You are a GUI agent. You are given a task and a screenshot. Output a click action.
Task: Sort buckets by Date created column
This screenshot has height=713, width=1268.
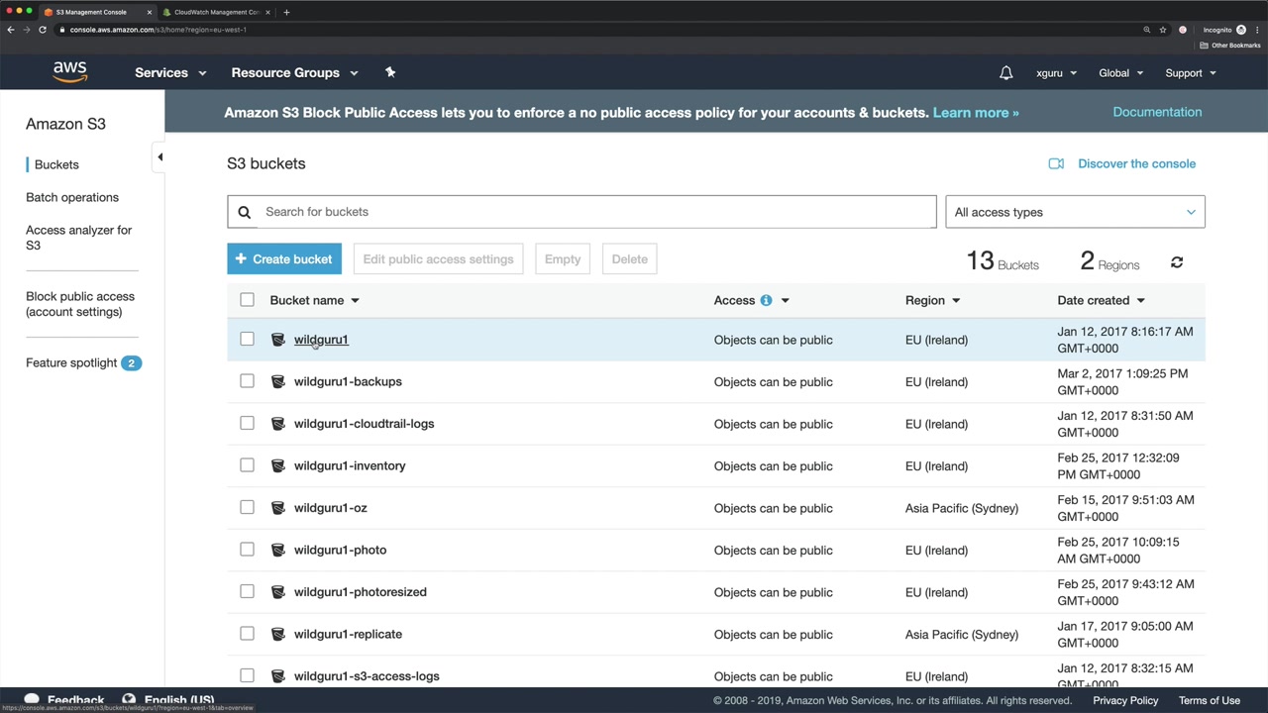1101,300
